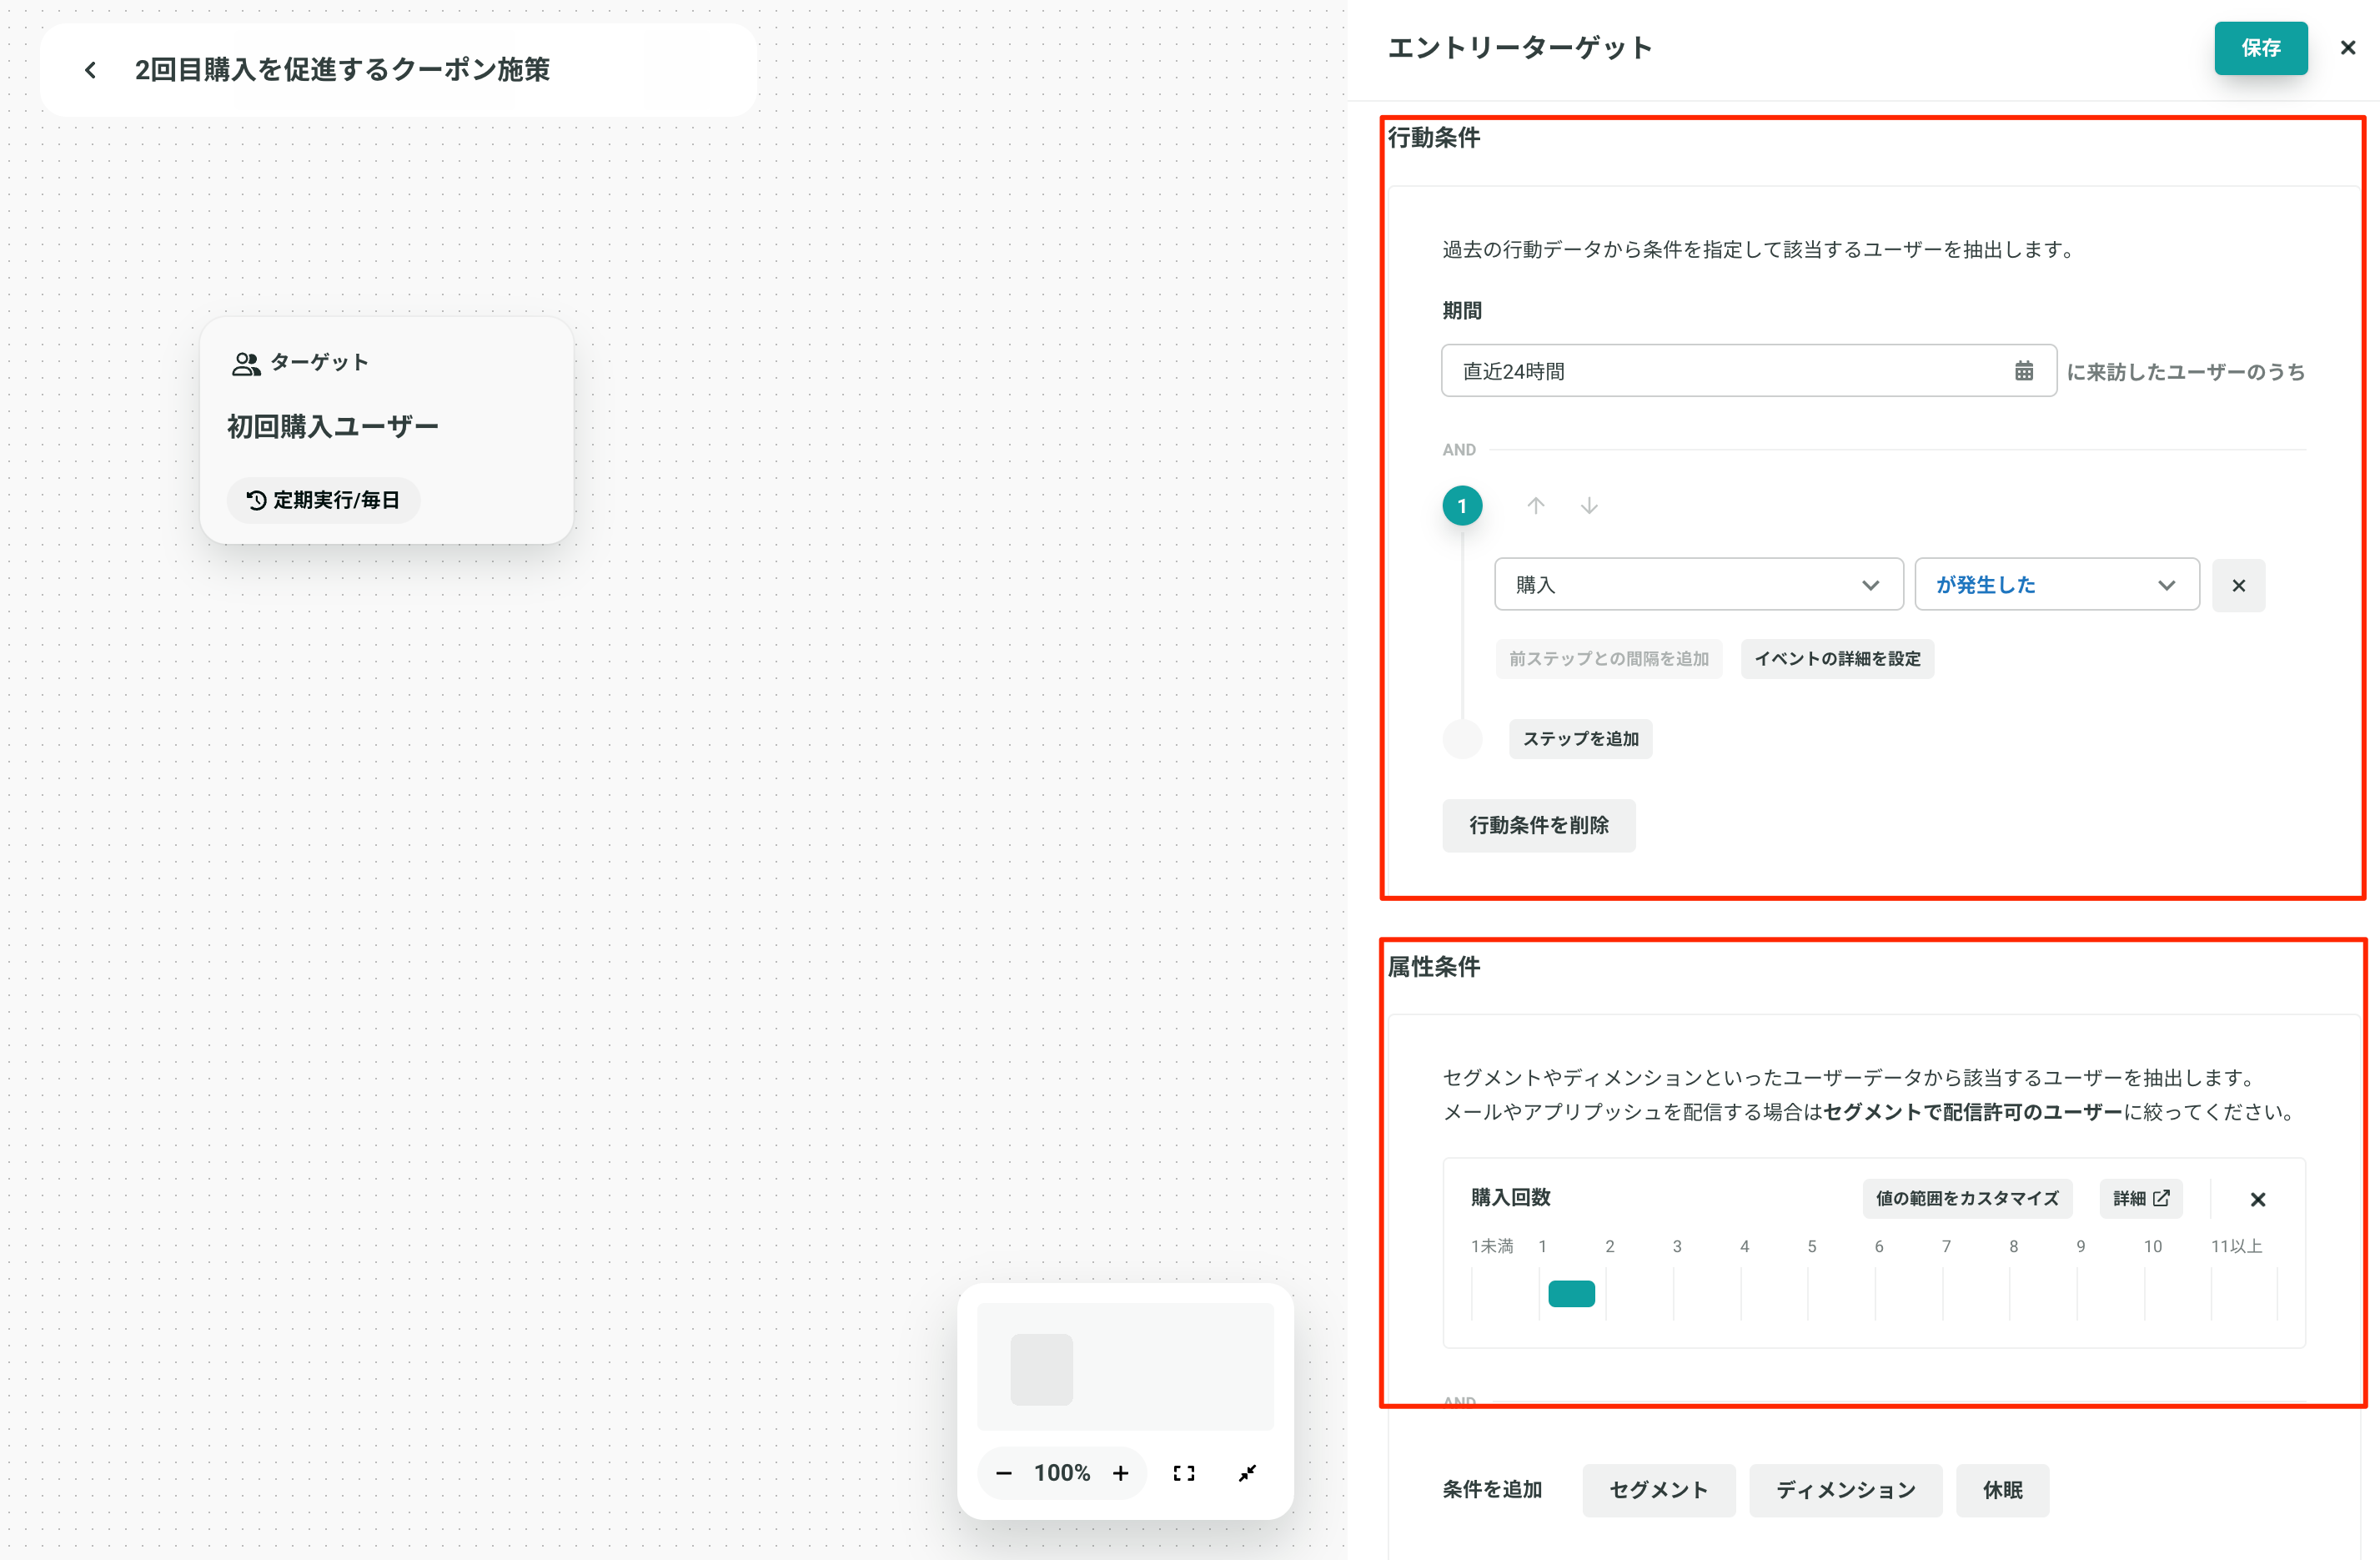The width and height of the screenshot is (2380, 1560).
Task: Move step 1 down with arrow
Action: click(1588, 506)
